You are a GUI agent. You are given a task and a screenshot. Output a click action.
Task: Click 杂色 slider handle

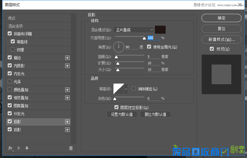[x=115, y=99]
